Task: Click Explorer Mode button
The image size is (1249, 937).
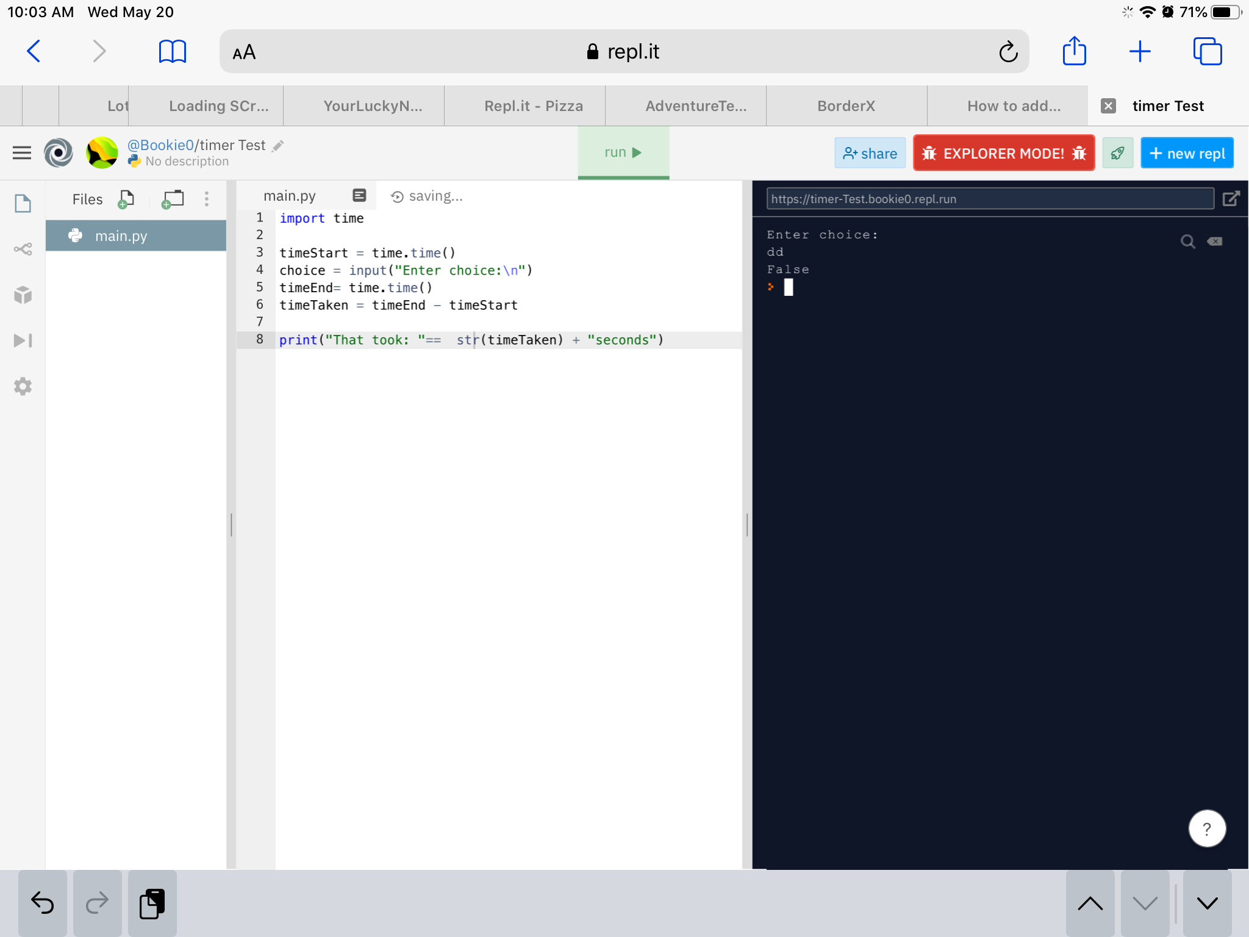Action: (1005, 151)
